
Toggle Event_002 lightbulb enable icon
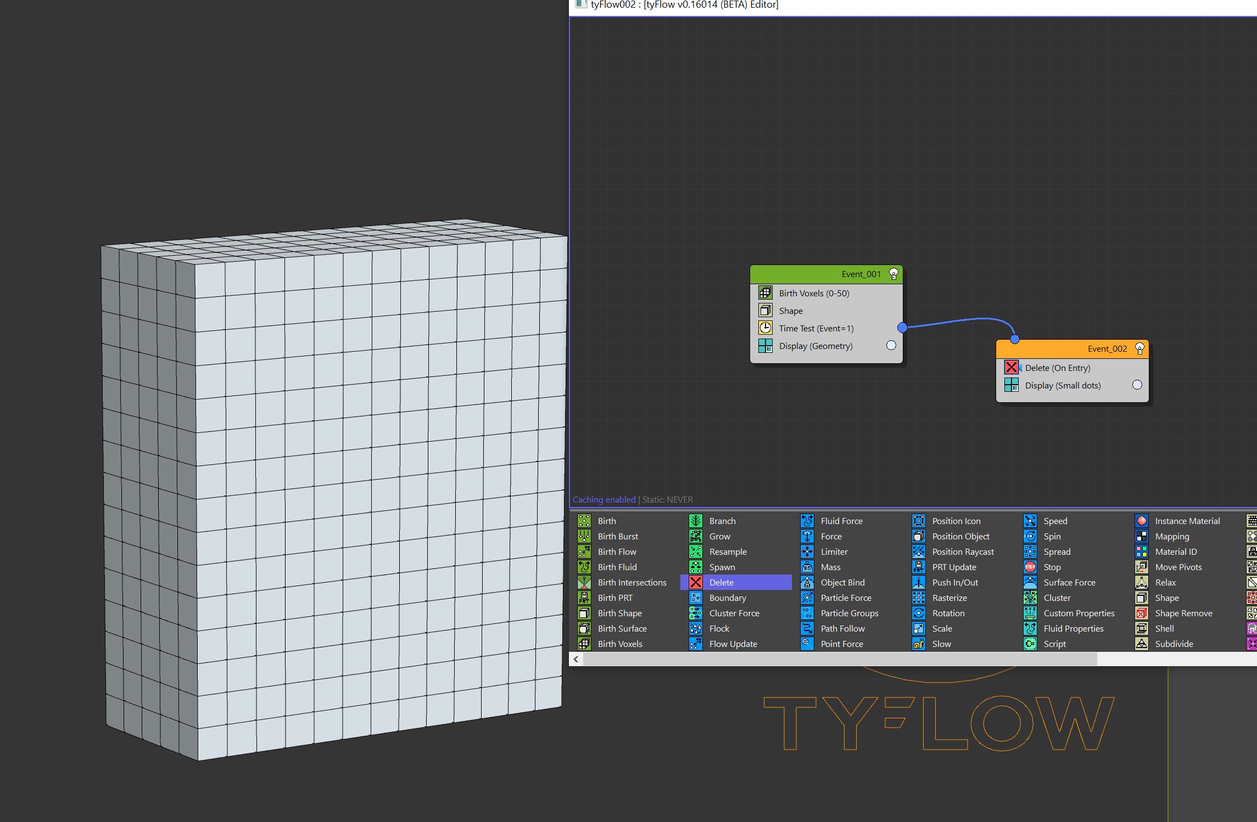[1139, 348]
